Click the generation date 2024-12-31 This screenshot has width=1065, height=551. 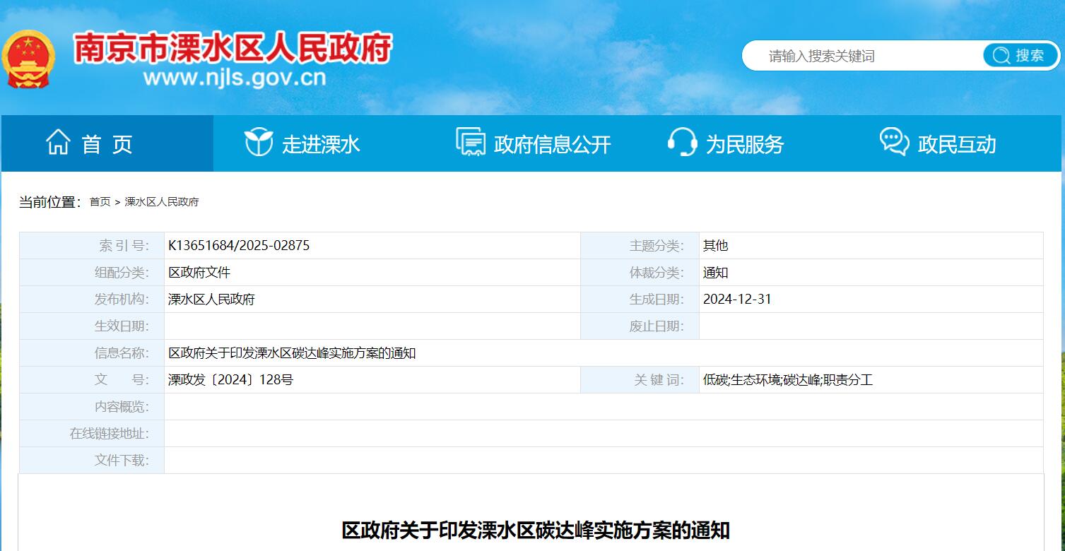[737, 300]
